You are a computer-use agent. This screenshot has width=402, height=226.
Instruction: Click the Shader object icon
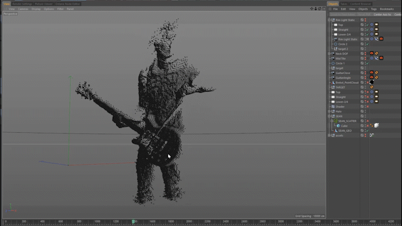333,107
